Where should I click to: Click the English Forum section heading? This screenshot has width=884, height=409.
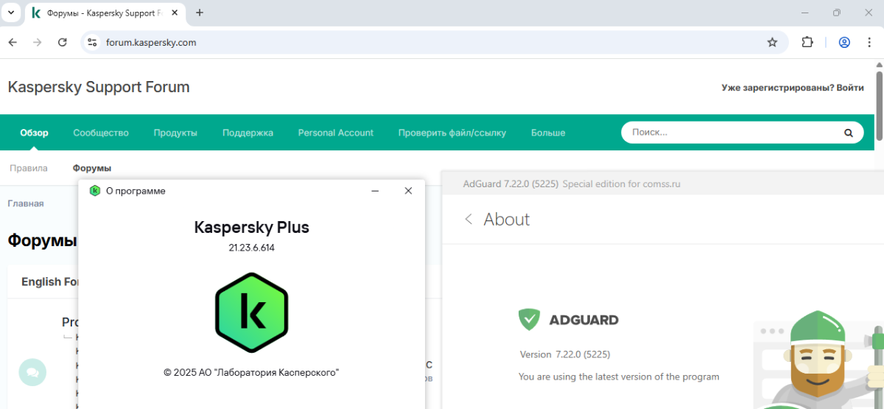tap(51, 282)
